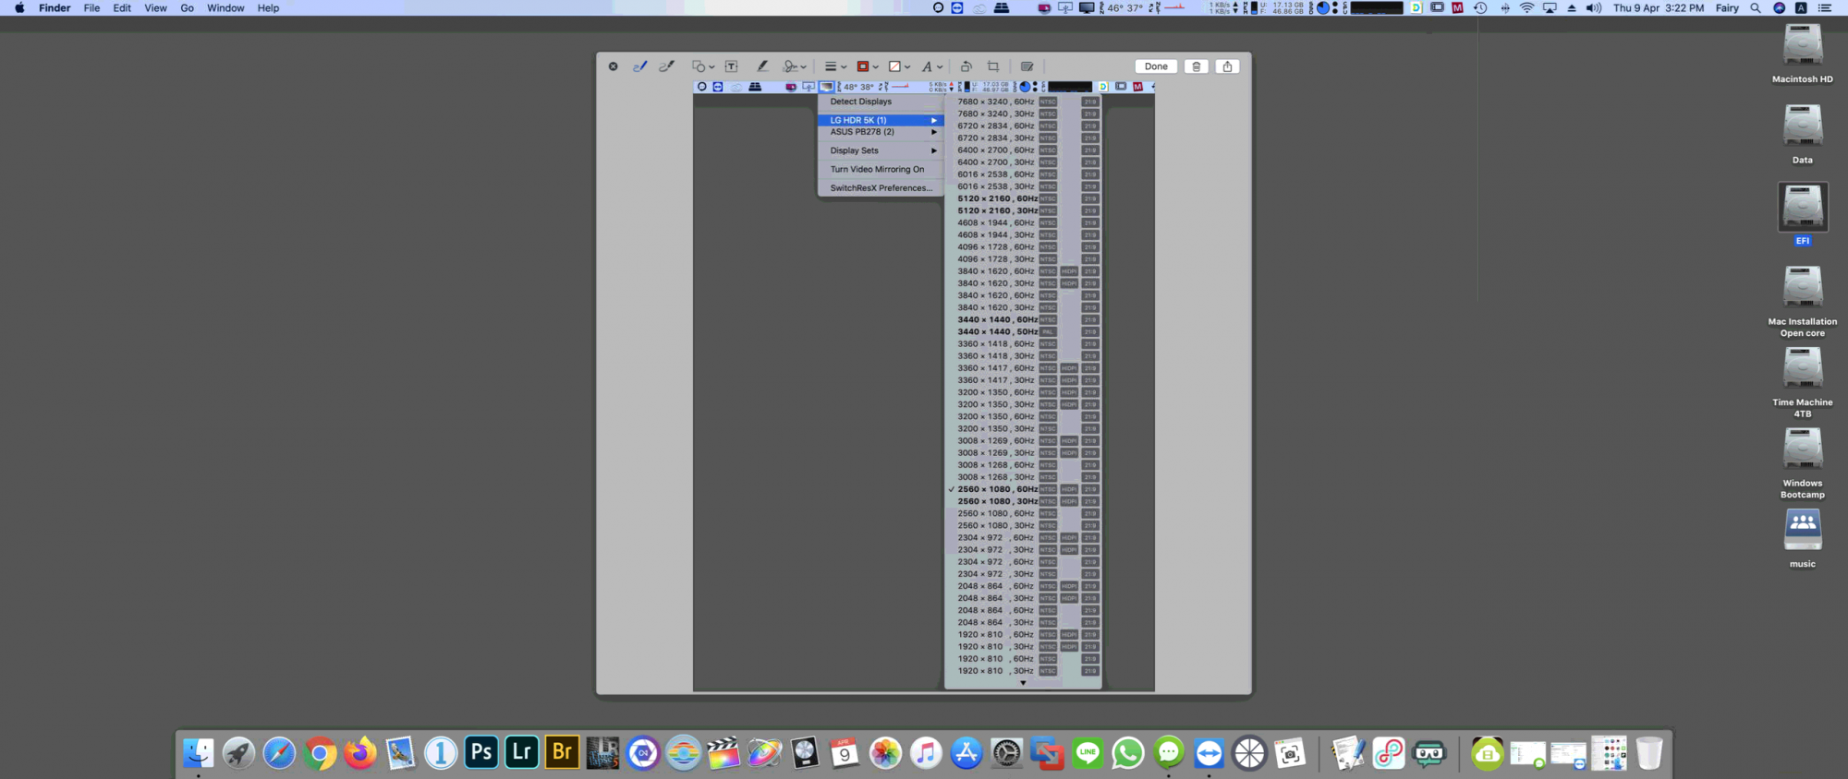Image resolution: width=1848 pixels, height=779 pixels.
Task: Select the Draw brush tool in markup toolbar
Action: [x=666, y=66]
